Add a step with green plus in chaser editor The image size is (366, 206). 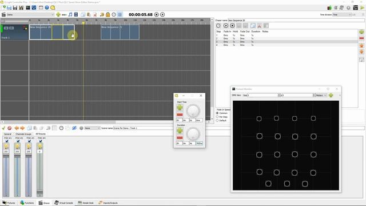click(361, 32)
